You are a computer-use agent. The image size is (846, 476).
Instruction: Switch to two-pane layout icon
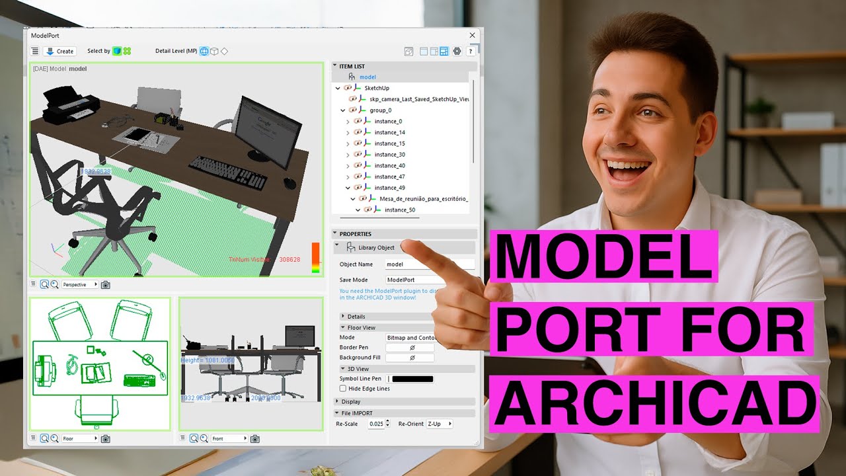434,51
